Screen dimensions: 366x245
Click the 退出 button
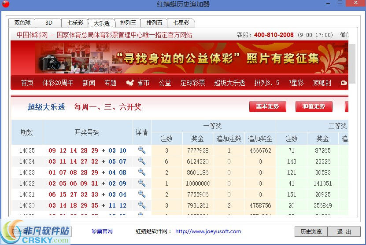[x=344, y=231]
